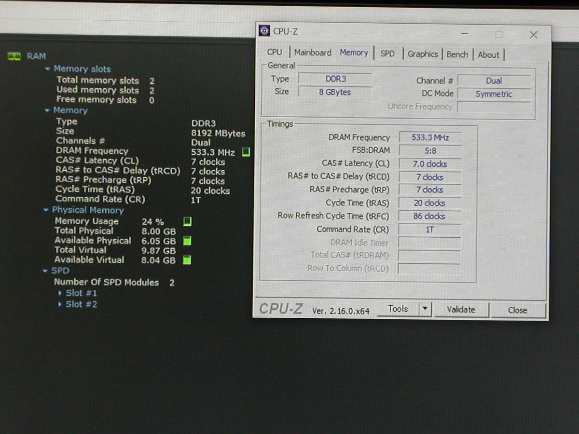This screenshot has height=434, width=579.
Task: Click the Total Virtual 9.87 GB row
Action: pos(115,250)
